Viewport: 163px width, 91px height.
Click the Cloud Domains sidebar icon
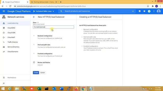point(4,52)
